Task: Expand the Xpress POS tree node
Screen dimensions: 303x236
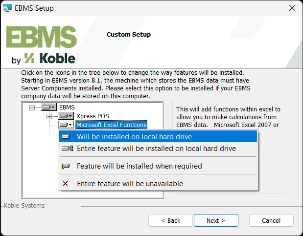Action: [x=49, y=116]
